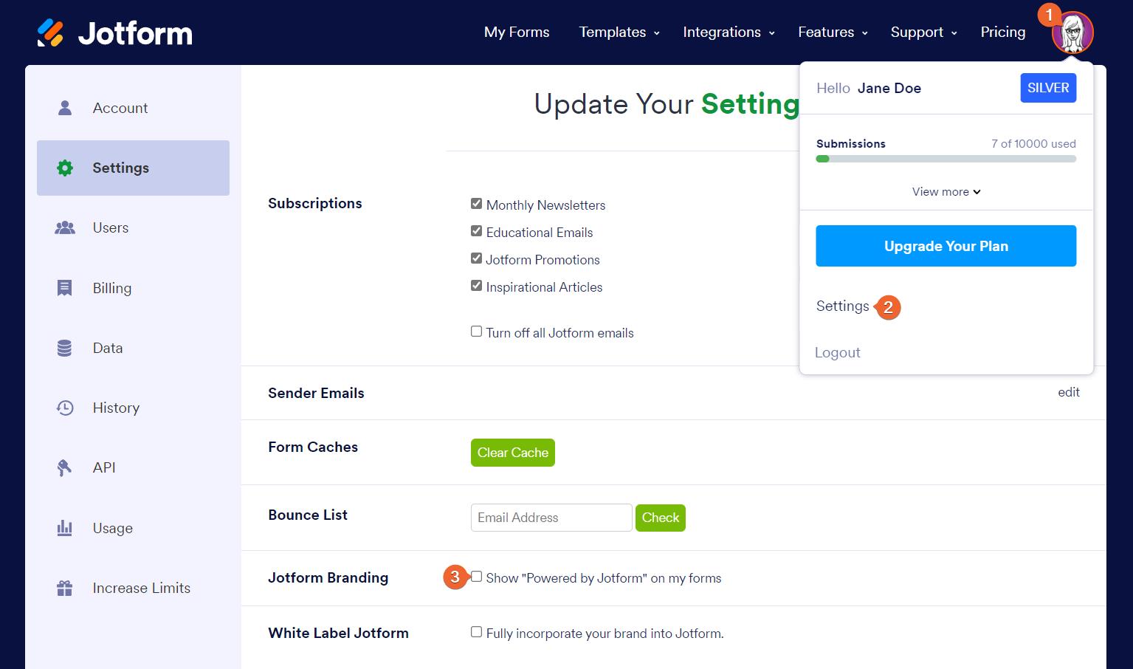The height and width of the screenshot is (669, 1133).
Task: Go to the Pricing page
Action: (x=1003, y=32)
